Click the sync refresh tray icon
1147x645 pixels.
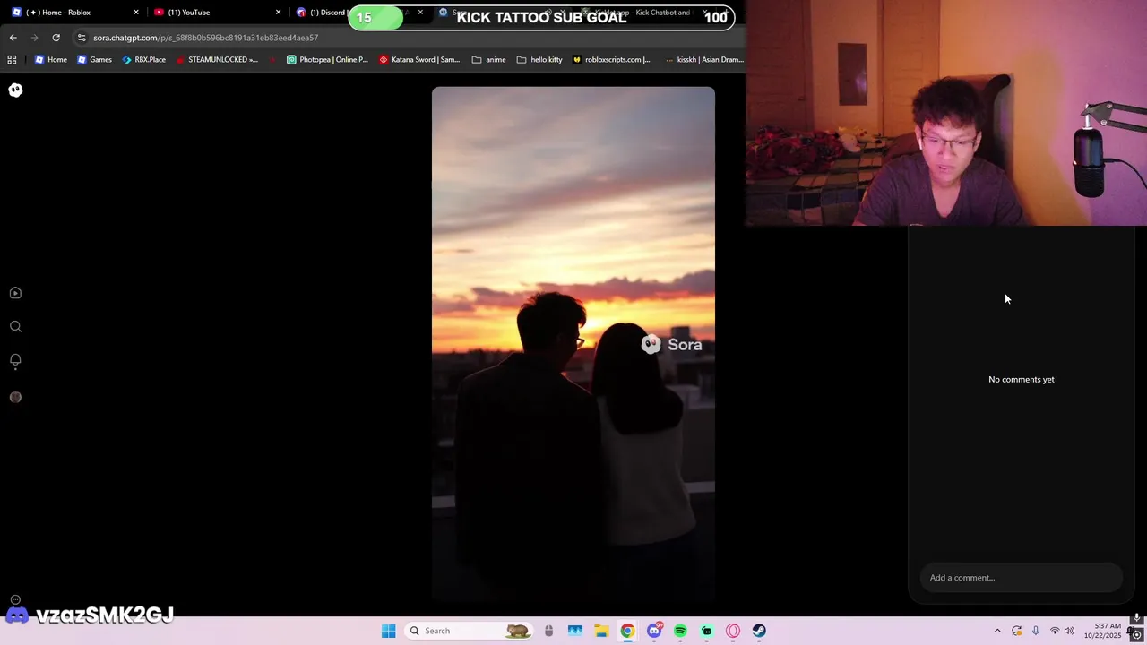click(x=1016, y=631)
